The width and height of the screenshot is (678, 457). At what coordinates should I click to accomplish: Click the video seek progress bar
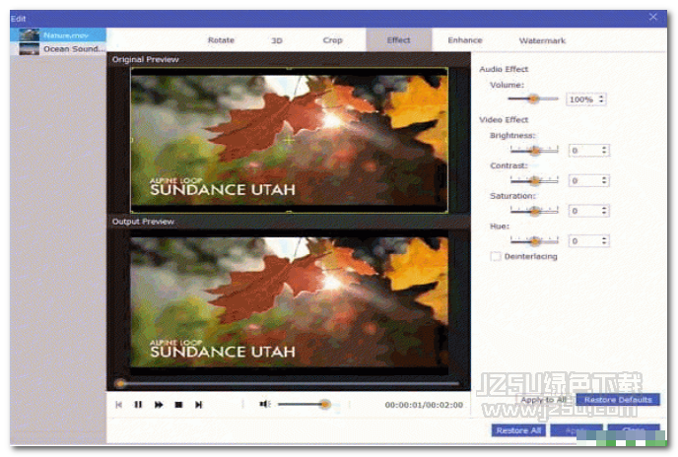[x=288, y=383]
